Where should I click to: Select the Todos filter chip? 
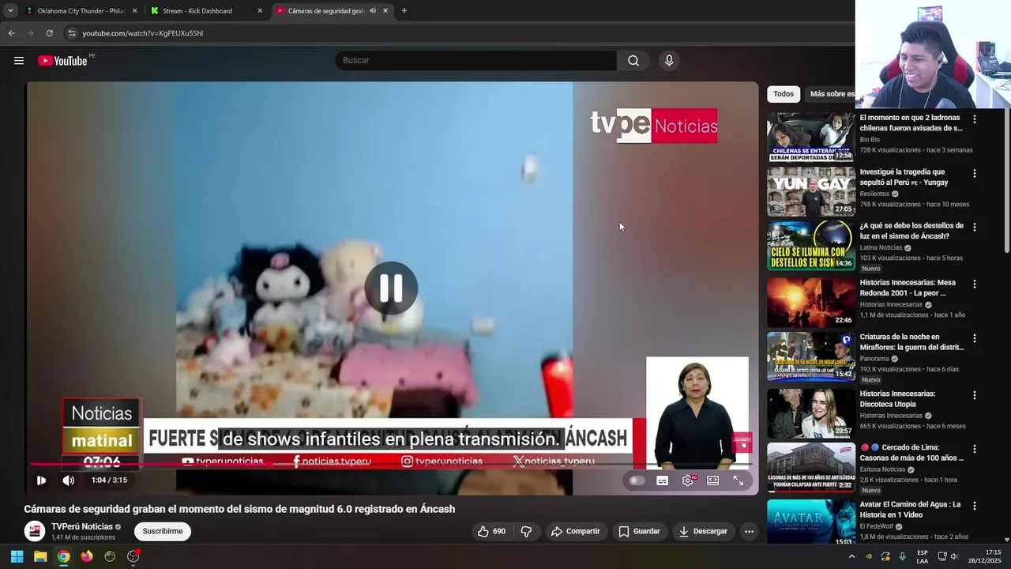[784, 94]
